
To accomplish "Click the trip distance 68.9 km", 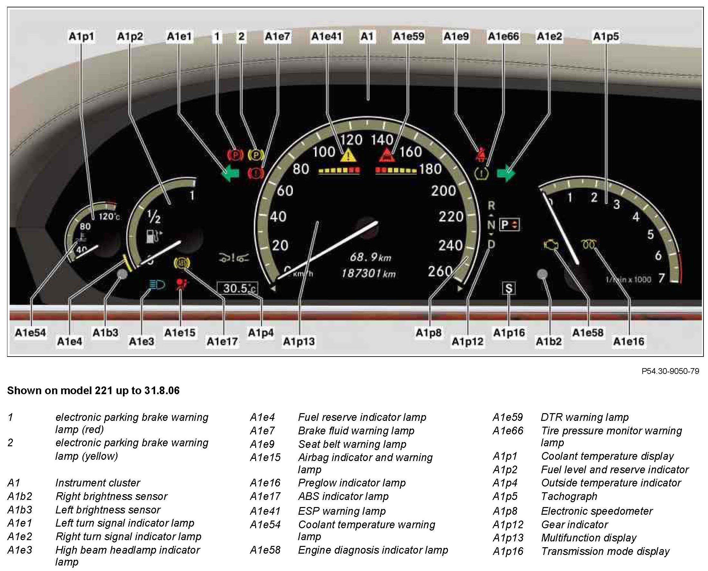I will click(370, 257).
